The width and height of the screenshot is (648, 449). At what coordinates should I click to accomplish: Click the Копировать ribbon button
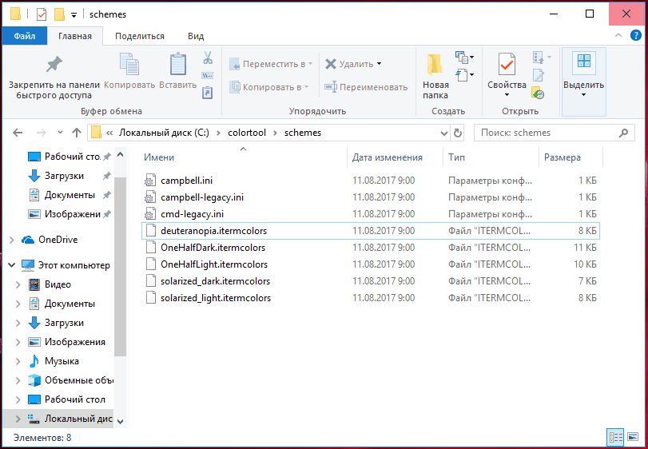[x=129, y=71]
